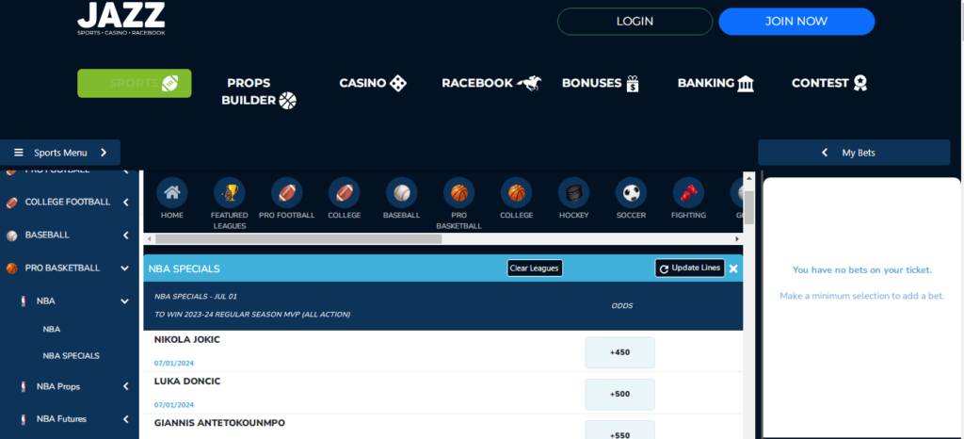
Task: Click the JOIN NOW button
Action: (796, 22)
